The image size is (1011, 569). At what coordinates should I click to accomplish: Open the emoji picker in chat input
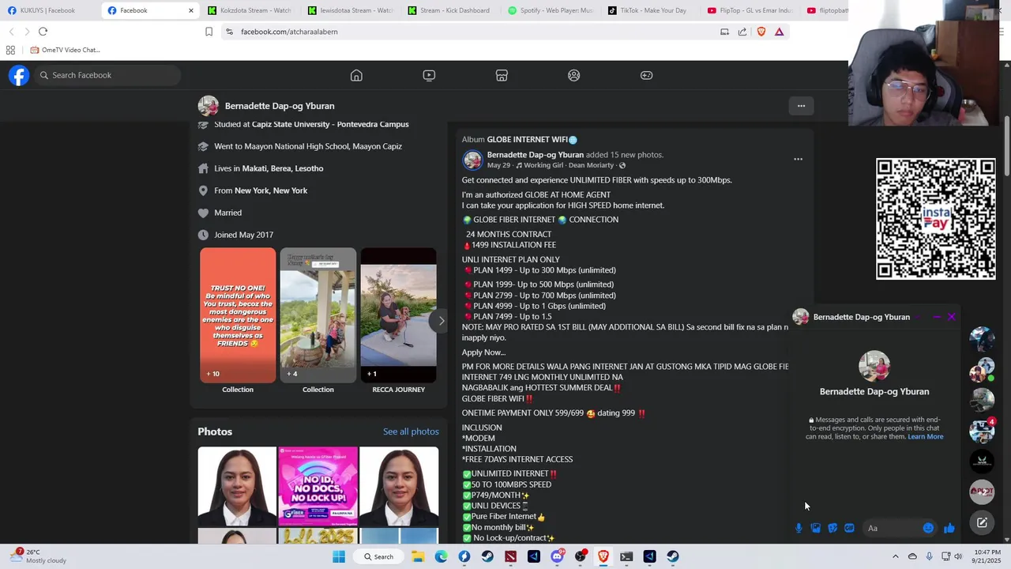pyautogui.click(x=928, y=528)
